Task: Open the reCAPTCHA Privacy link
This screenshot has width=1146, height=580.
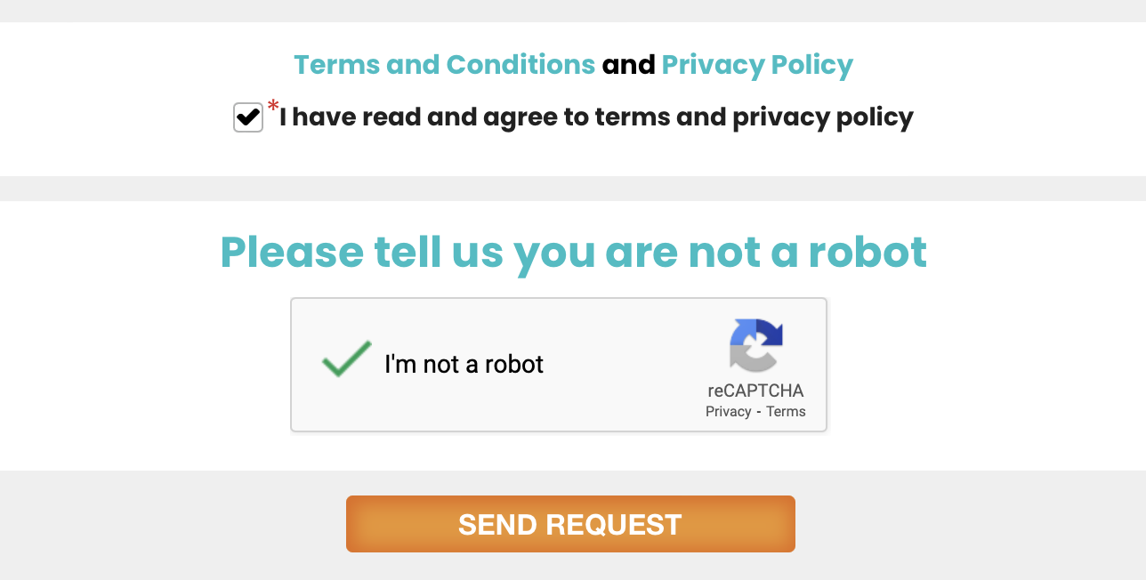Action: (x=728, y=411)
